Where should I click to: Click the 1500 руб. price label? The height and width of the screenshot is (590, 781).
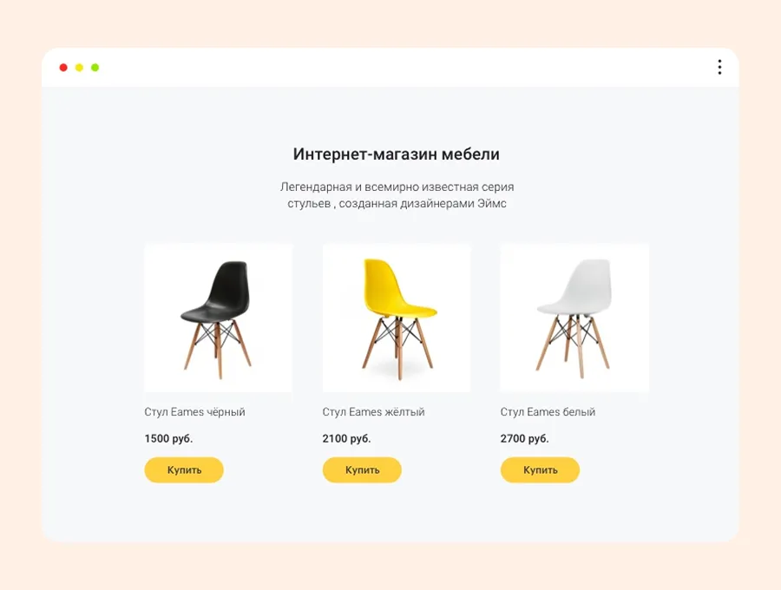tap(168, 439)
